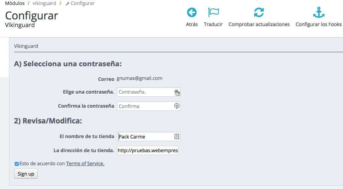Click the Vikinguard panel heading

click(x=26, y=46)
